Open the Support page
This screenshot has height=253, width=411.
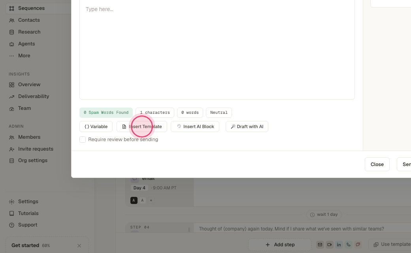(28, 225)
